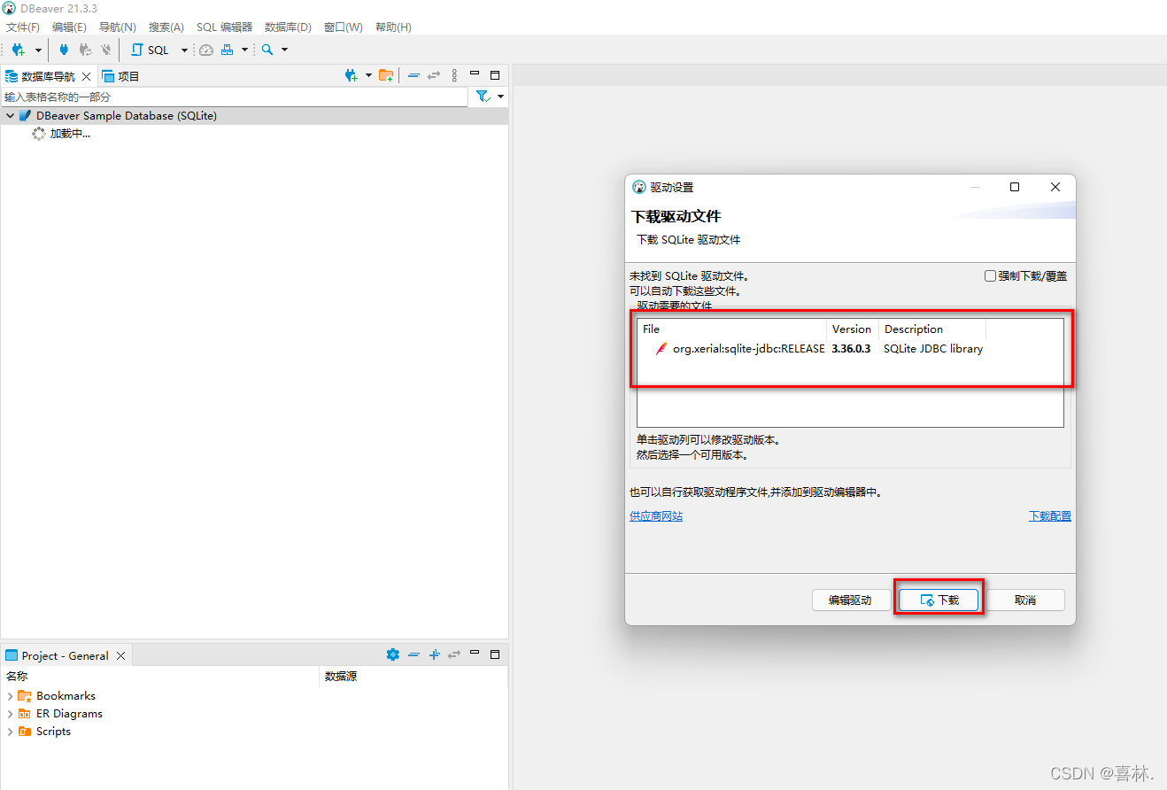Open the 导航(N) menu
Viewport: 1167px width, 790px height.
click(118, 27)
